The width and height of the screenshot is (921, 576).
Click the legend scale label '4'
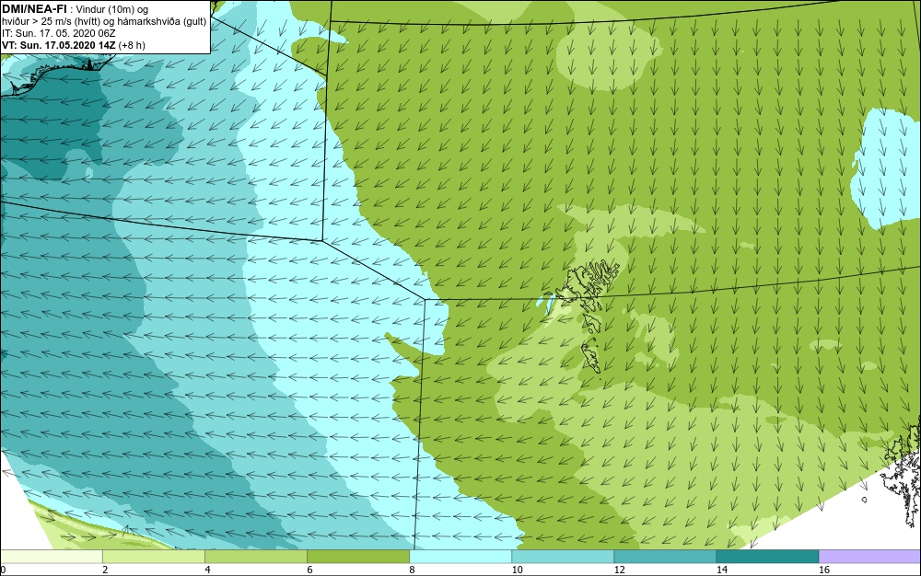(x=207, y=570)
